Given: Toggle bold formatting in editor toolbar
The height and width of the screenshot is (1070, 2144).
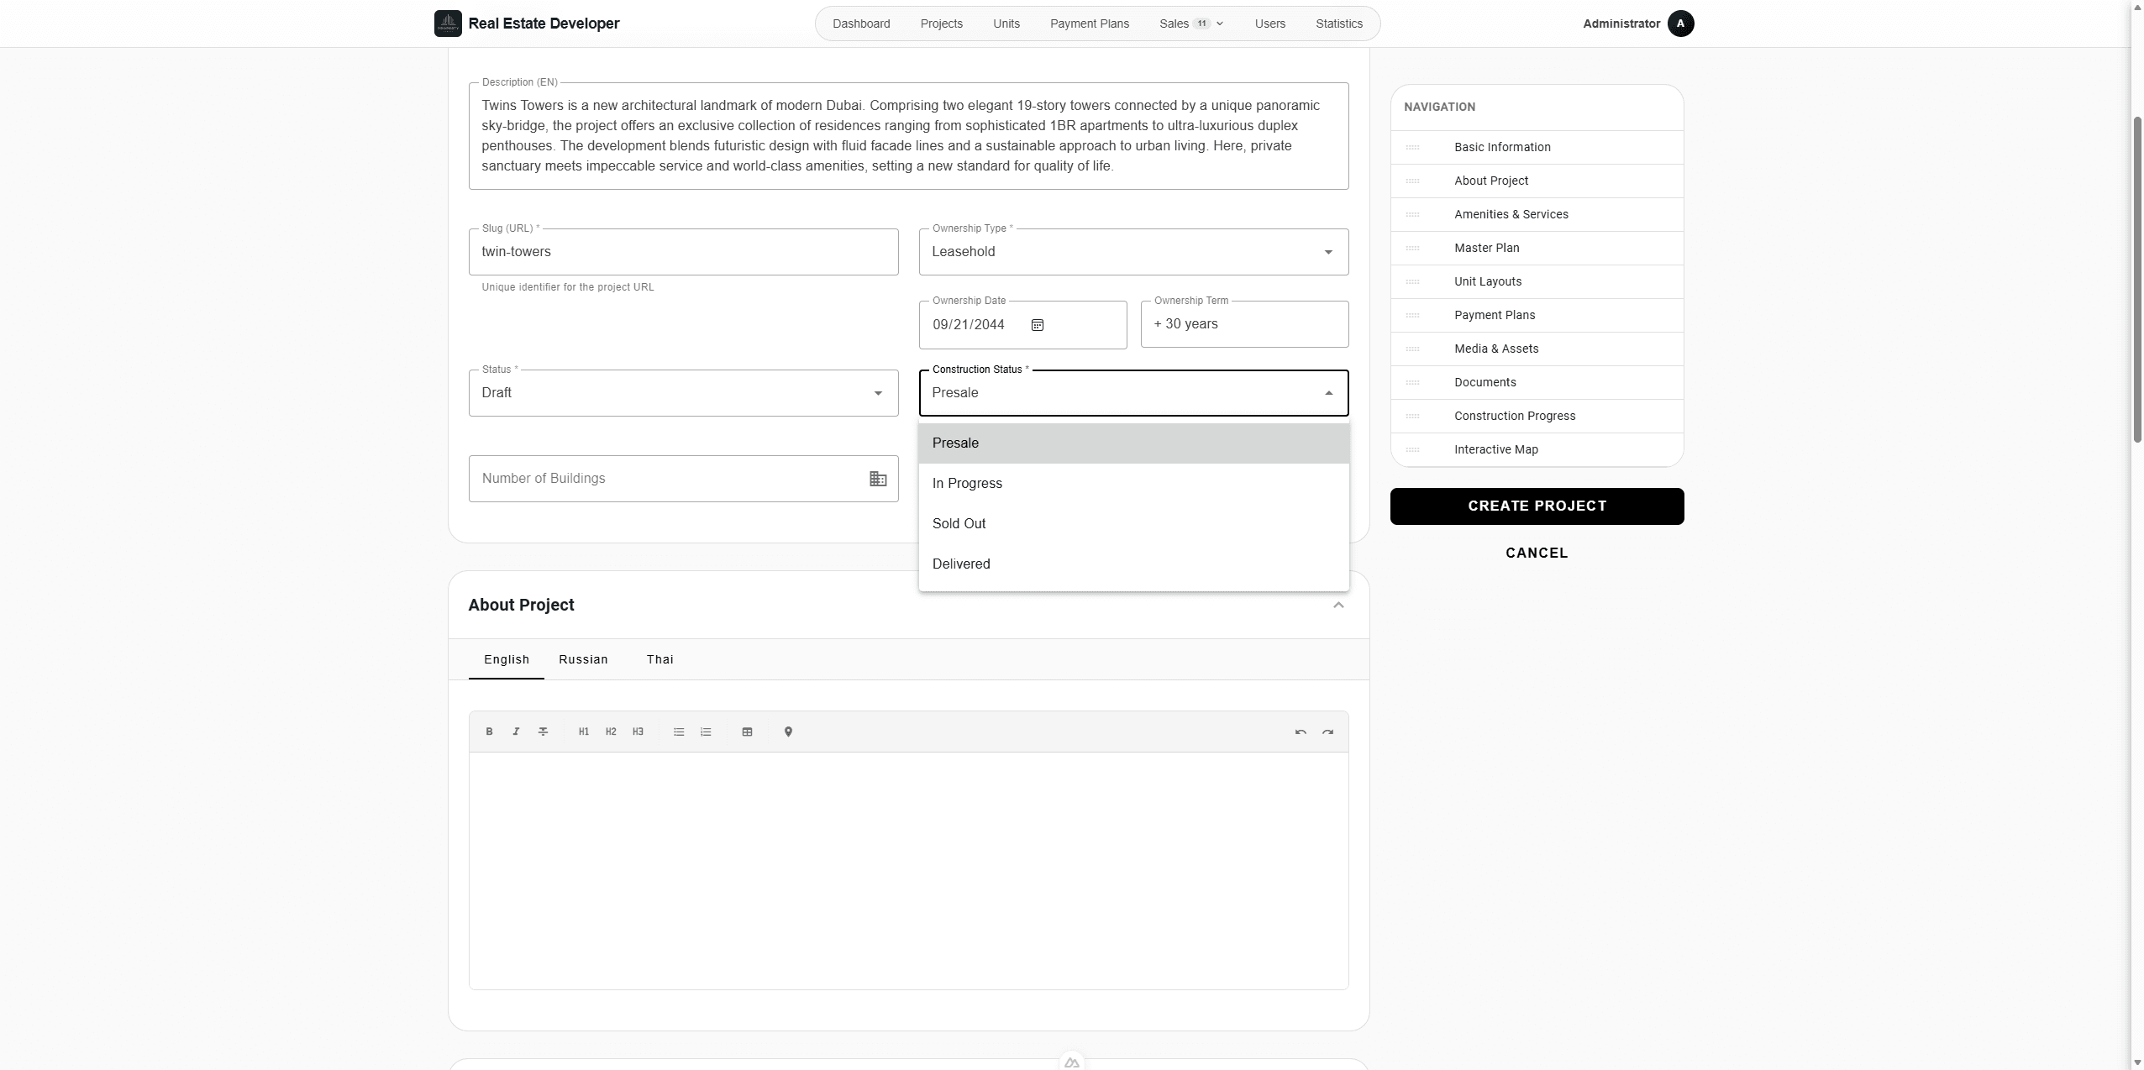Looking at the screenshot, I should [489, 732].
